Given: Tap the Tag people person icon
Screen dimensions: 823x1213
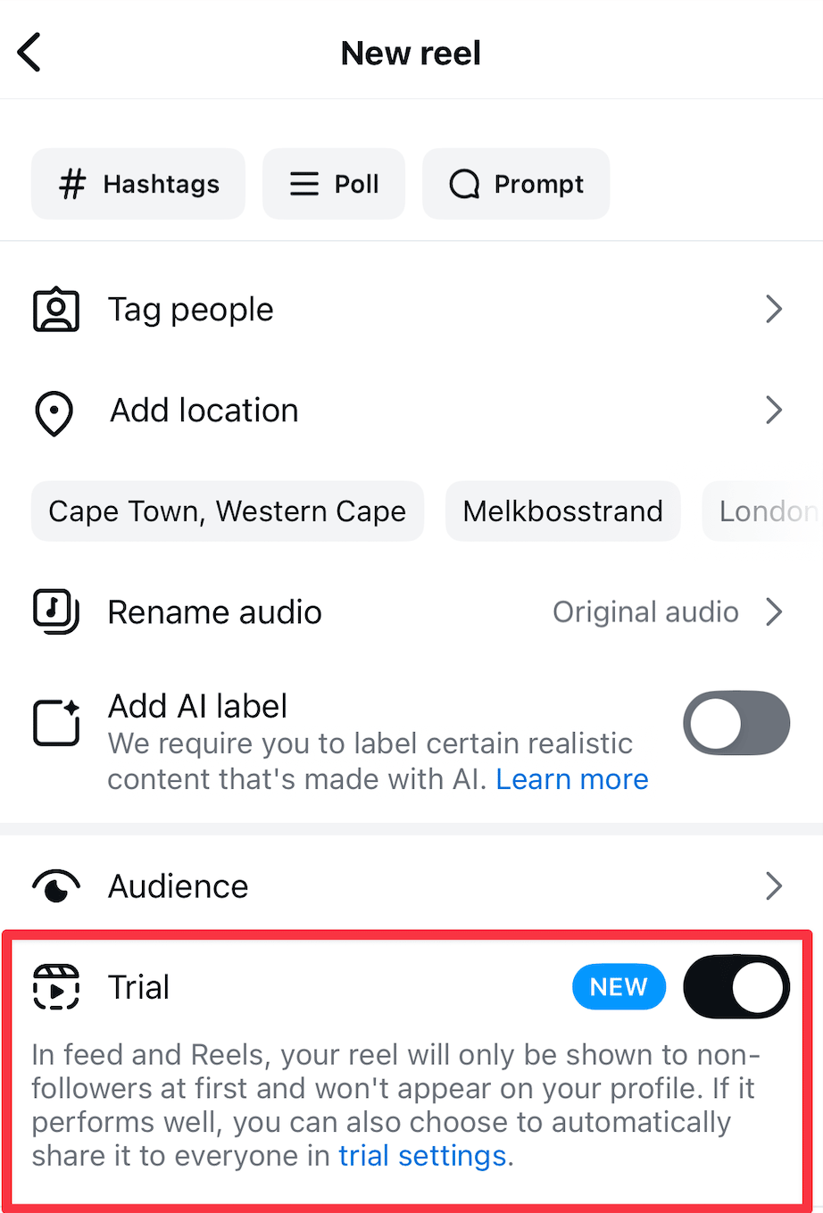Looking at the screenshot, I should tap(56, 310).
